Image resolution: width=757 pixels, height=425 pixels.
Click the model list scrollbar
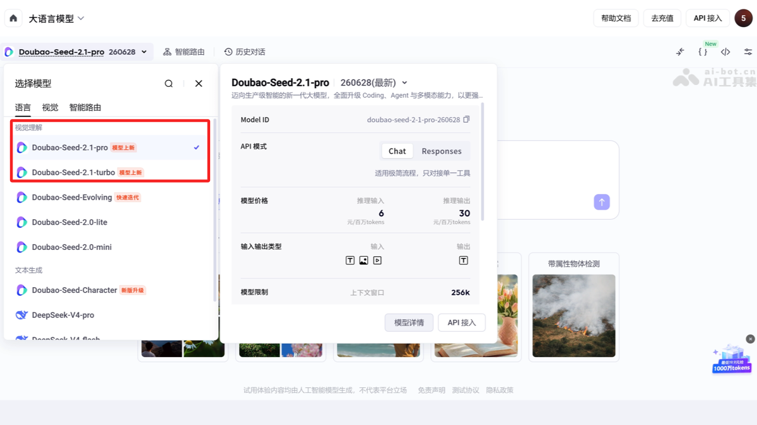click(x=215, y=210)
